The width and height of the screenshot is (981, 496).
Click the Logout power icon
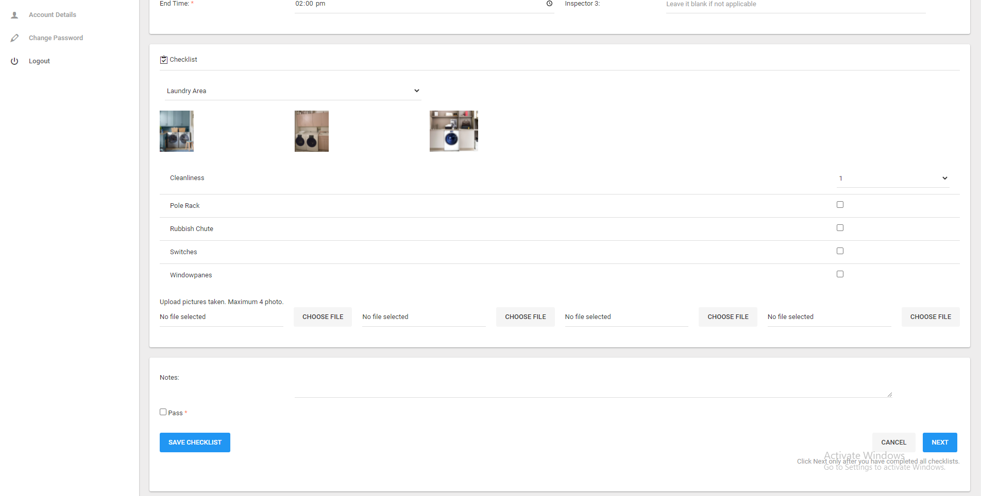[14, 61]
